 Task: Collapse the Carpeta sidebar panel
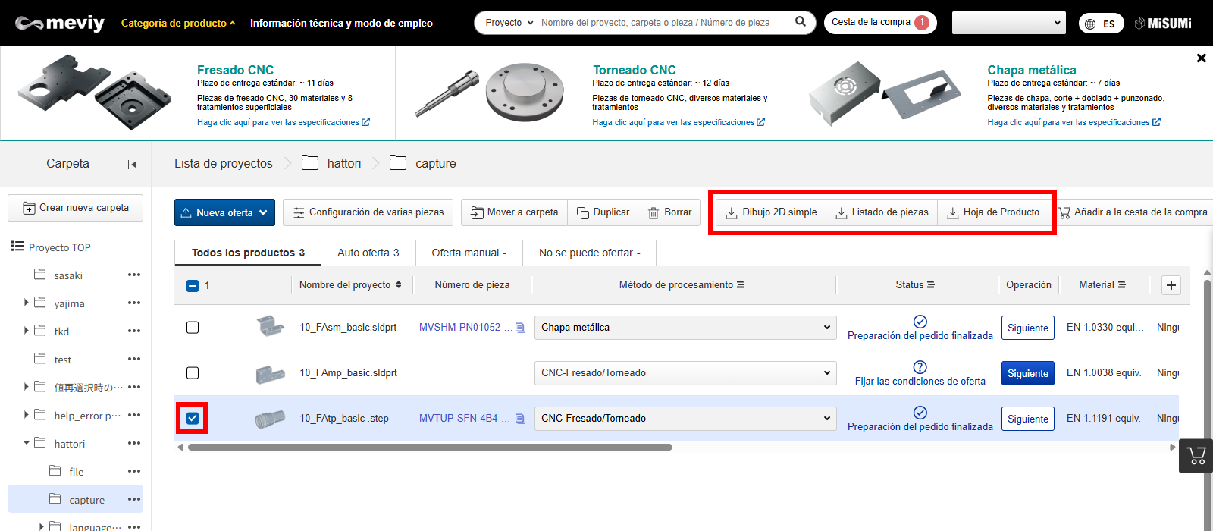coord(133,164)
